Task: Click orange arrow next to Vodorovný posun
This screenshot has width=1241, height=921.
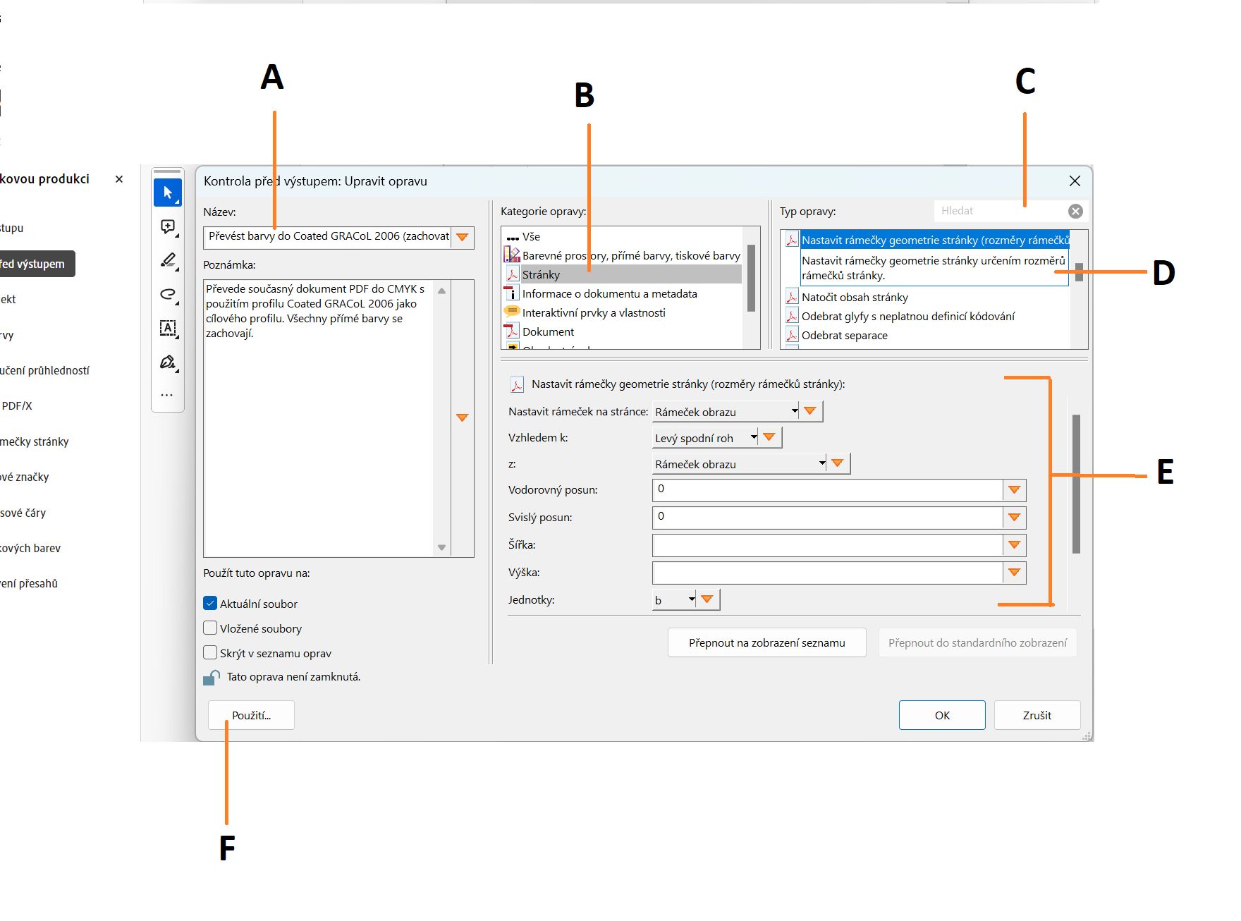Action: 1014,490
